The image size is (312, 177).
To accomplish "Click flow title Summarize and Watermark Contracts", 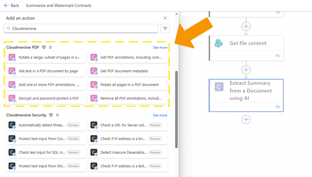I will pyautogui.click(x=59, y=5).
